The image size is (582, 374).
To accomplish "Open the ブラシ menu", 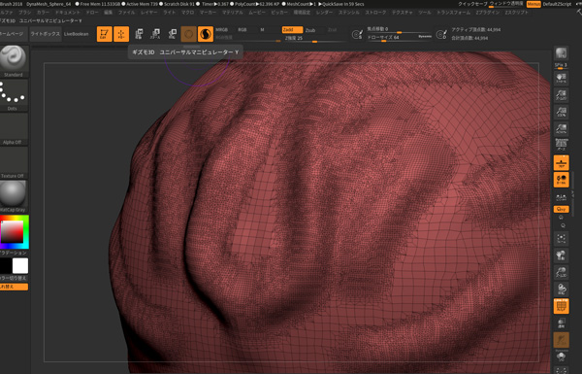I will pyautogui.click(x=25, y=13).
